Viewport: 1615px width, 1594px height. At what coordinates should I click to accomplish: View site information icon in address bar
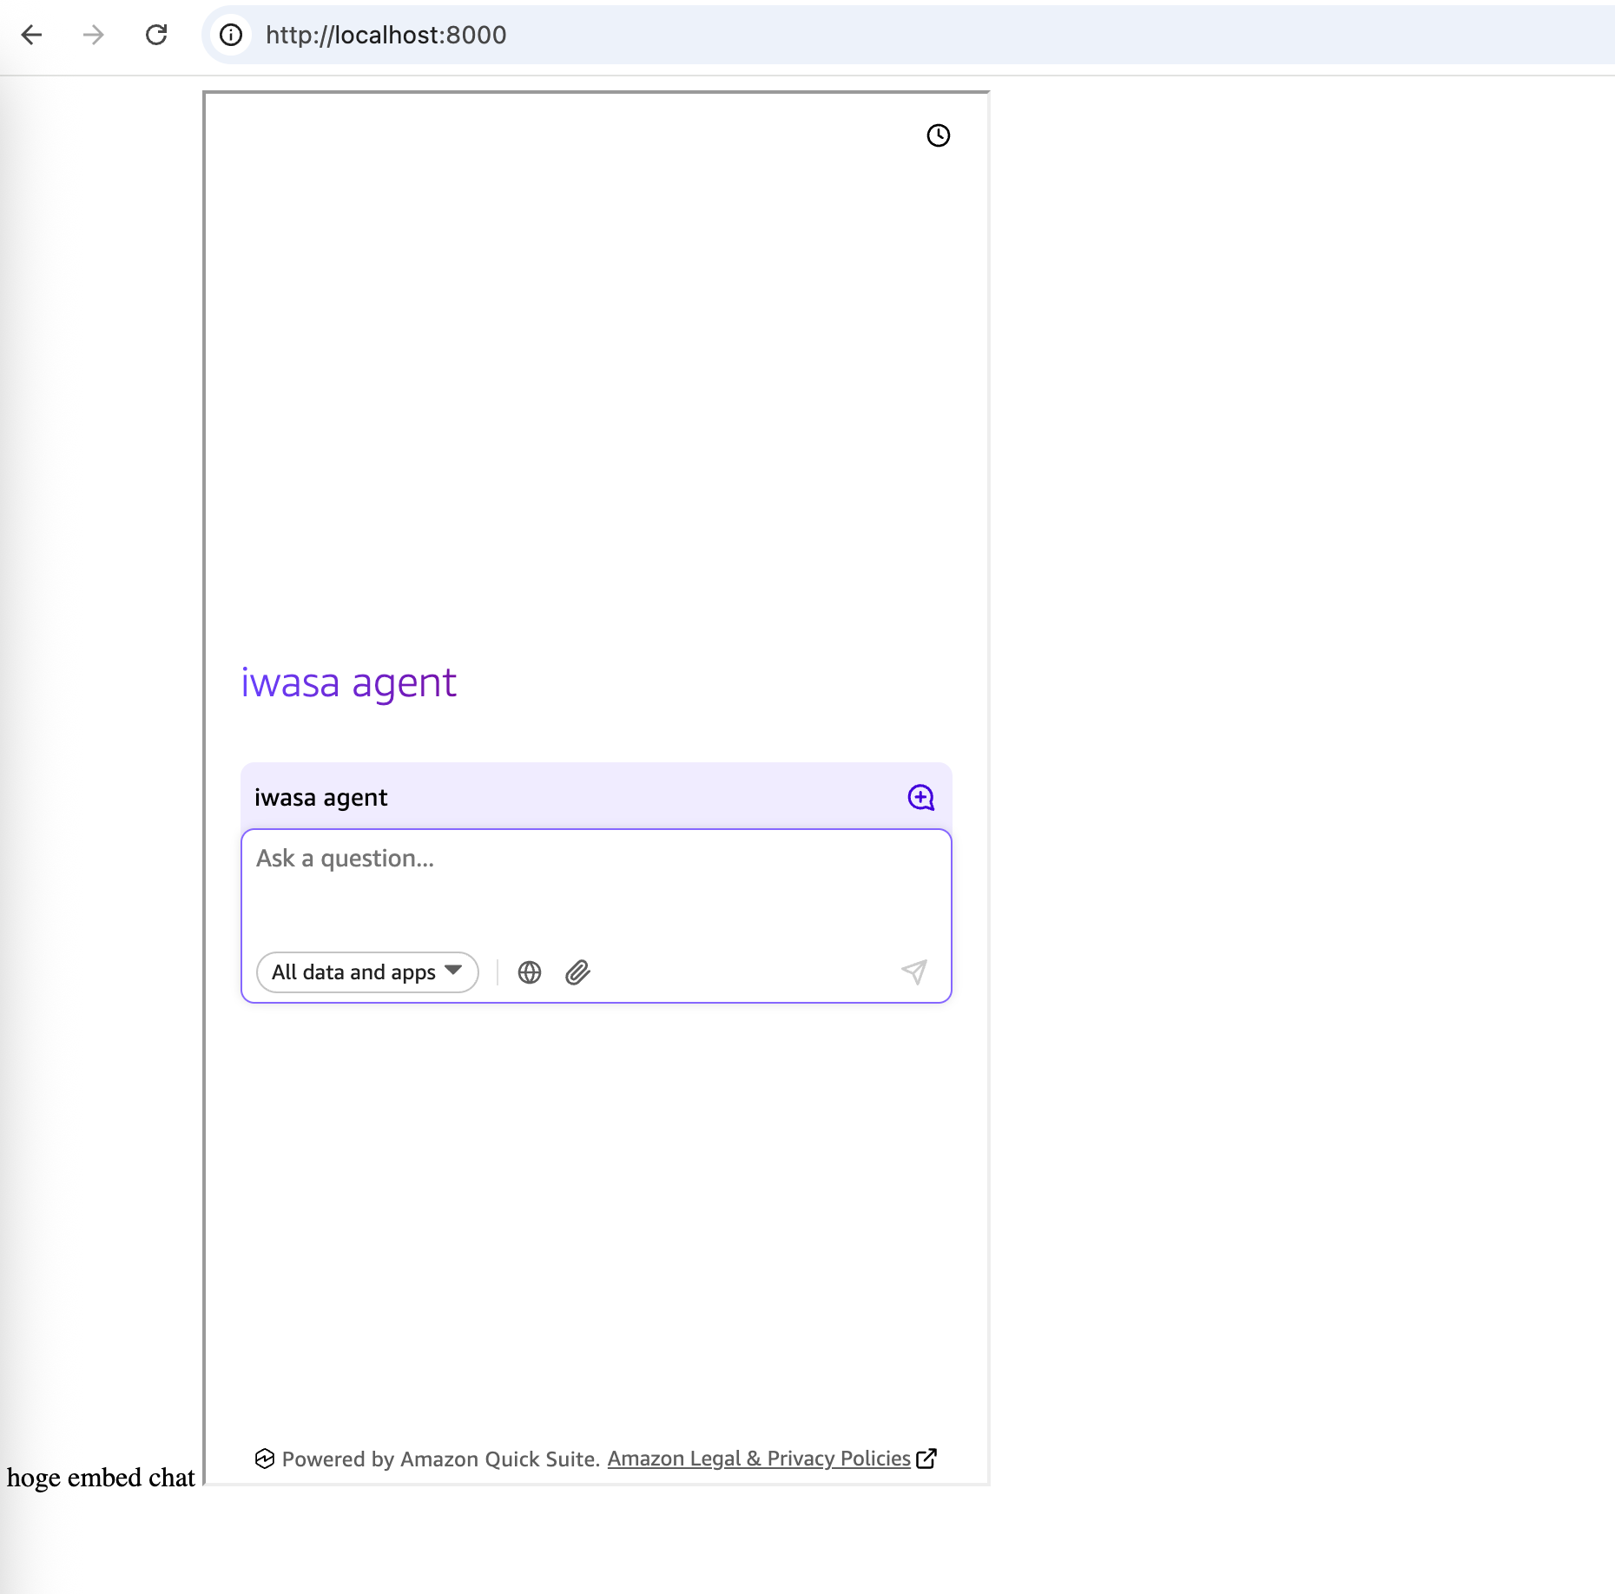[231, 35]
